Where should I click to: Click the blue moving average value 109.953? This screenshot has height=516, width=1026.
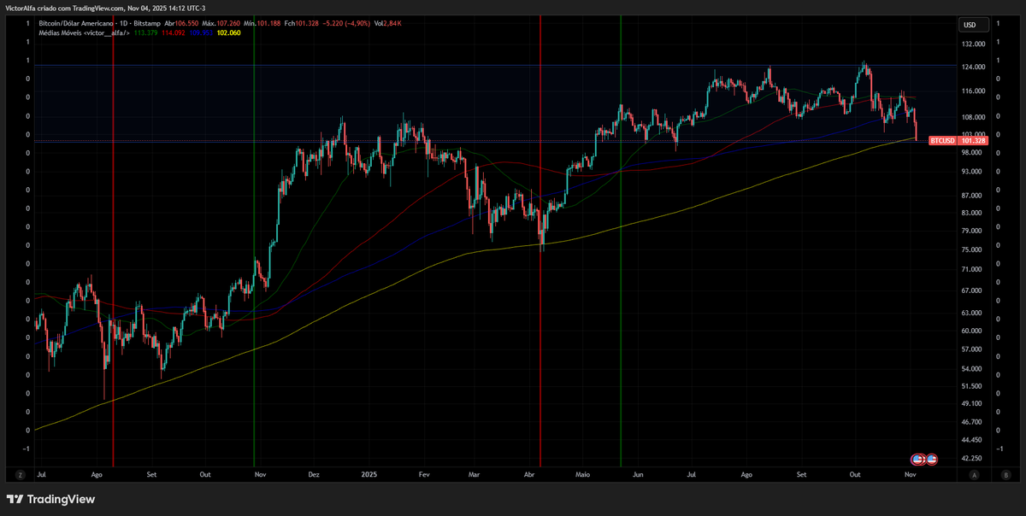tap(201, 32)
